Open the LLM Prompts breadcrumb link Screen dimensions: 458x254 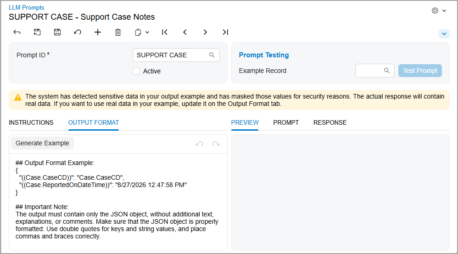[x=26, y=8]
